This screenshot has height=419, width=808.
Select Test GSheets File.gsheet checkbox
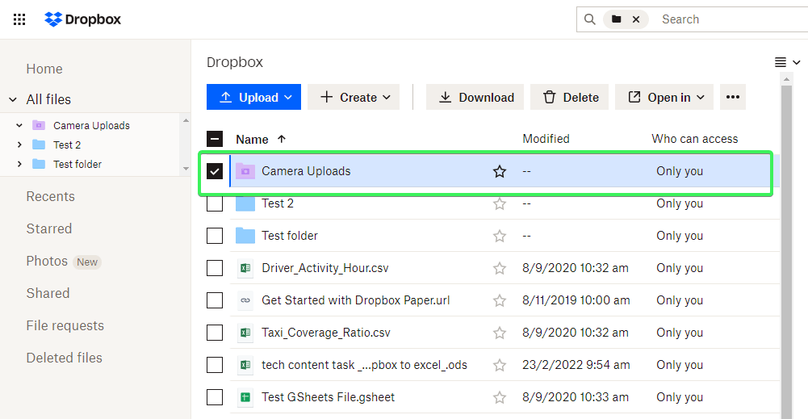click(x=215, y=397)
